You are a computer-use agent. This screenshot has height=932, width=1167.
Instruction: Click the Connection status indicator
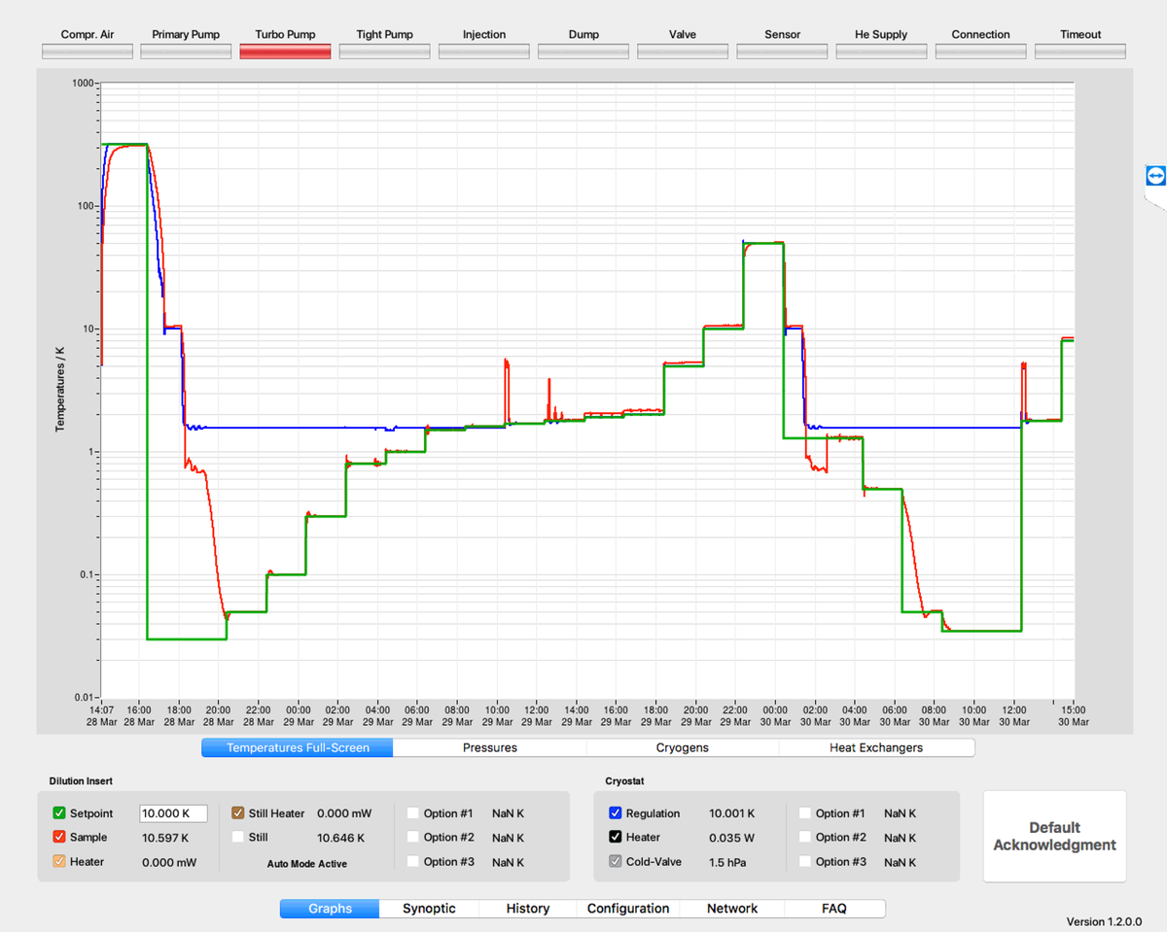(980, 52)
